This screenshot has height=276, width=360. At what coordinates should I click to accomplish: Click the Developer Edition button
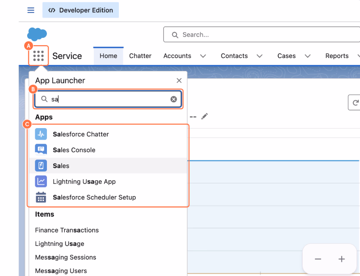pyautogui.click(x=81, y=10)
